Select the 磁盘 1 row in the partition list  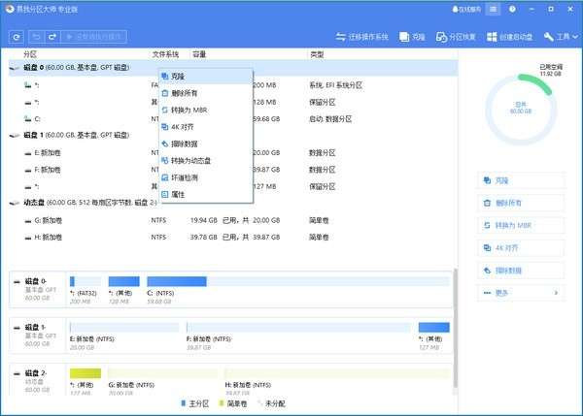[x=233, y=135]
